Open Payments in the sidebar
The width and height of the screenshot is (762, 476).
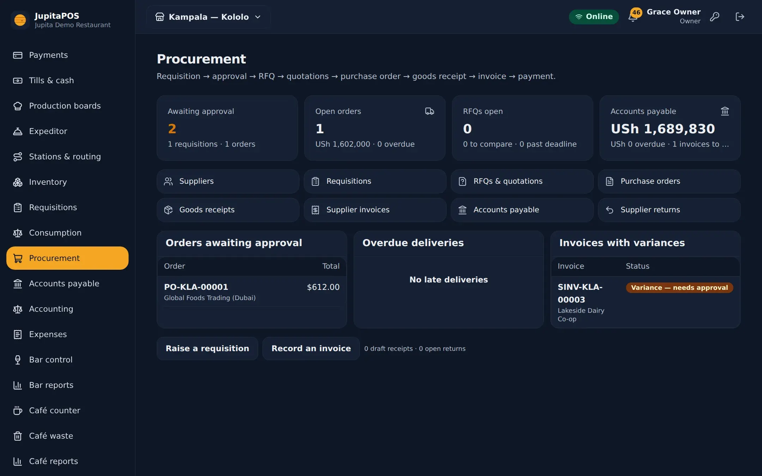pyautogui.click(x=67, y=55)
